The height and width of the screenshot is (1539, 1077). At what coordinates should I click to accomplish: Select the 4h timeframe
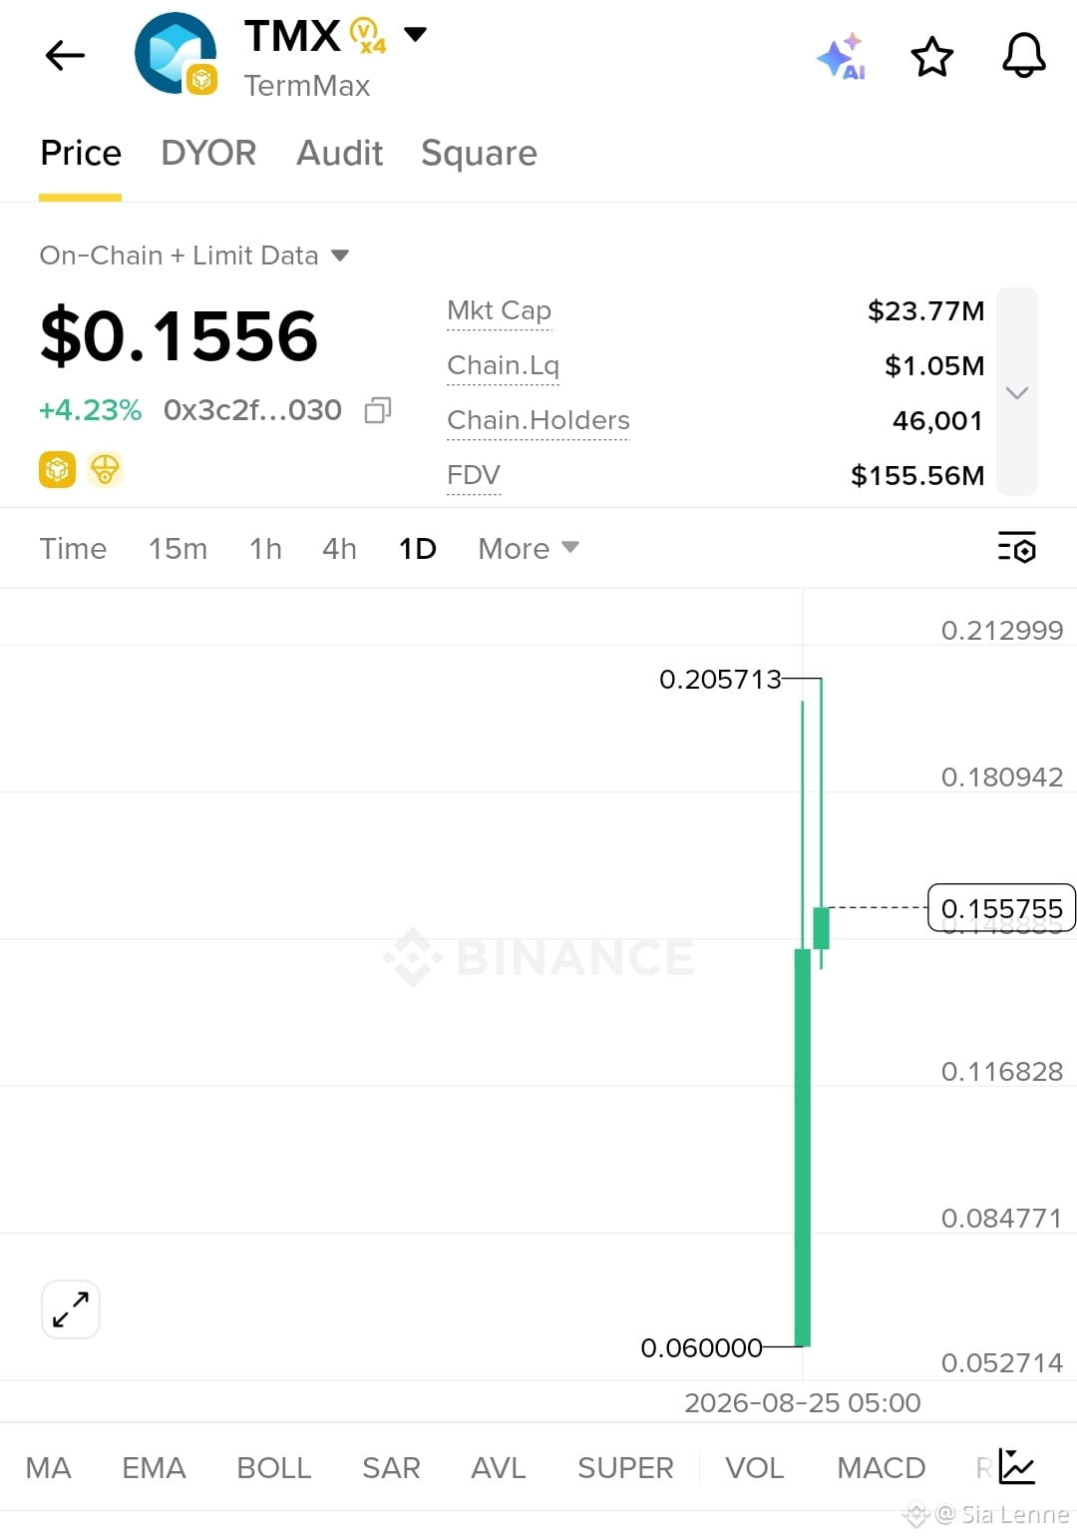(x=339, y=549)
